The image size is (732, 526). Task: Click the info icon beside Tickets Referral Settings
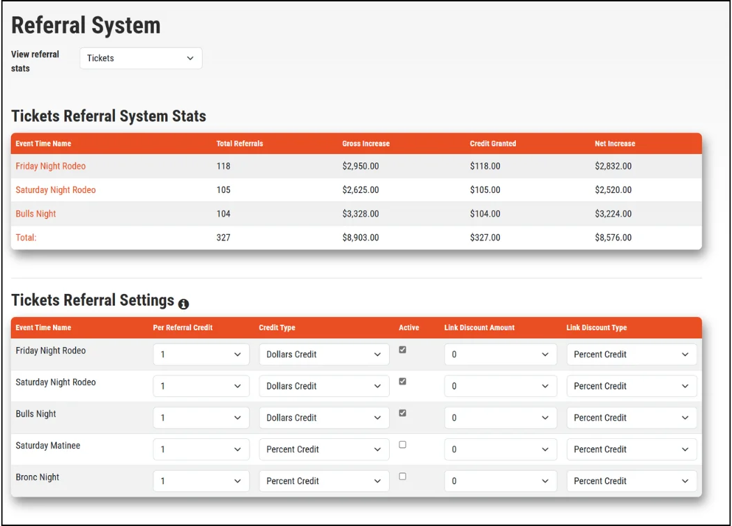coord(183,304)
